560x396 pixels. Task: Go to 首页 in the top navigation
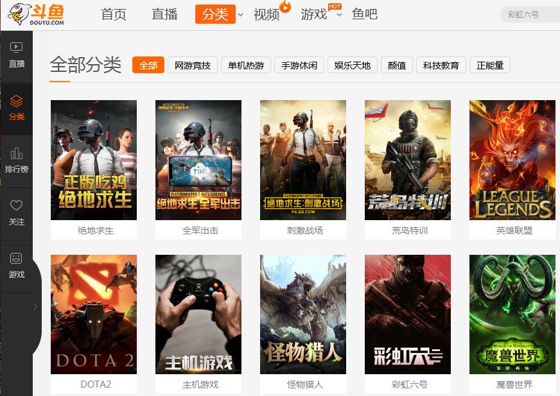coord(114,14)
